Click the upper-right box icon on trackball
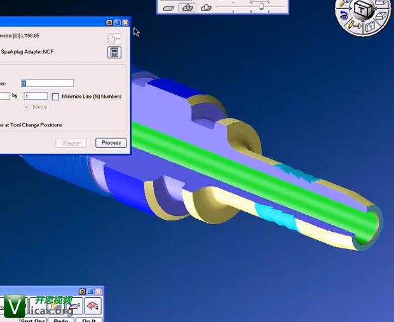 pyautogui.click(x=381, y=3)
